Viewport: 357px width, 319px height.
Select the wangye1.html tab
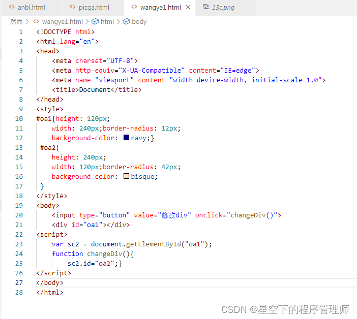click(x=160, y=8)
